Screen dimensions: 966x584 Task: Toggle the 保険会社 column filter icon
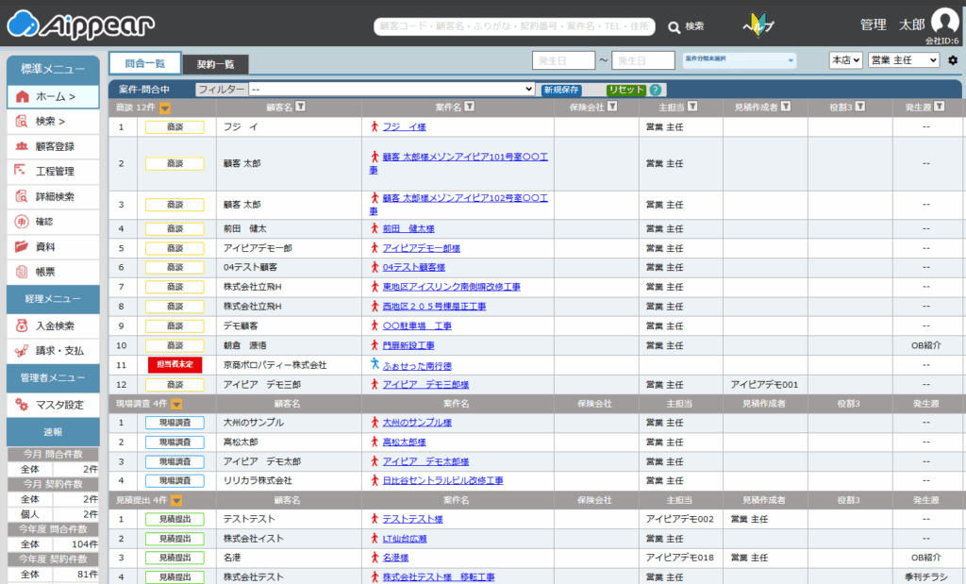click(611, 108)
